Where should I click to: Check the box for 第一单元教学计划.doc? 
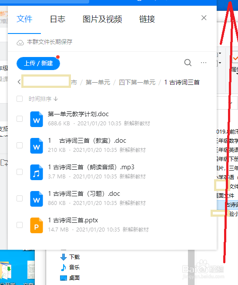[x=20, y=119]
